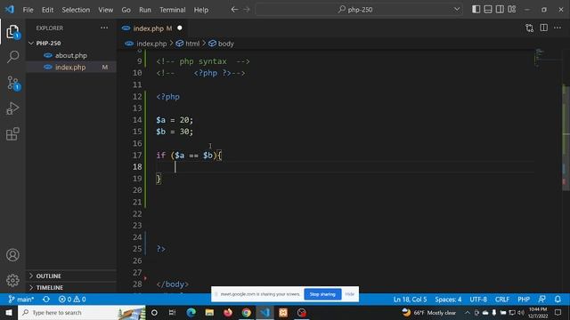Viewport: 570px width, 320px height.
Task: Open the Manage gear menu
Action: tap(12, 280)
